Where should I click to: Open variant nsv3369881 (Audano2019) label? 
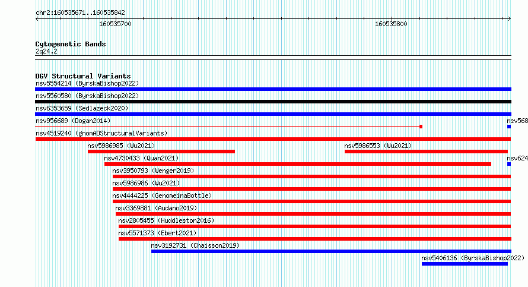click(156, 208)
